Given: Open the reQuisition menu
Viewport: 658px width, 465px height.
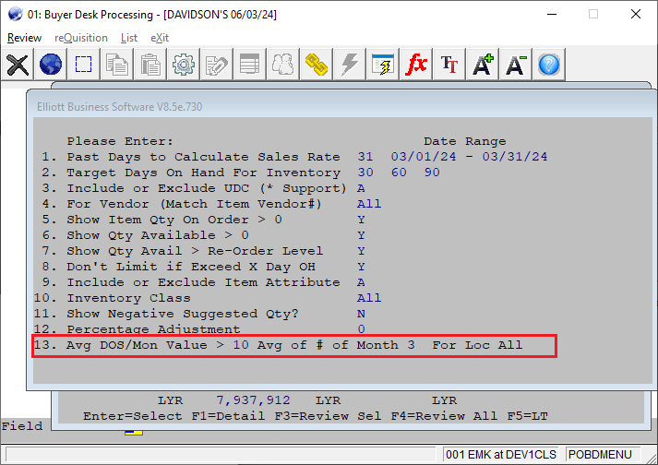Looking at the screenshot, I should tap(81, 38).
